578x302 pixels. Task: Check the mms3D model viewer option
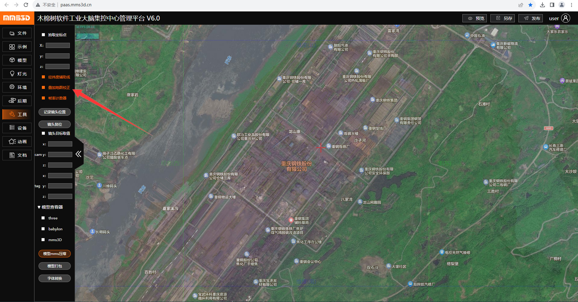[43, 240]
